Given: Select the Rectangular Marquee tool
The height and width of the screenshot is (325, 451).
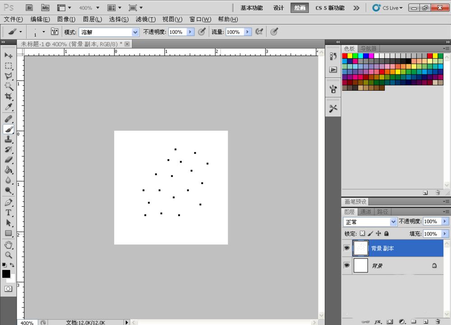Looking at the screenshot, I should (8, 65).
